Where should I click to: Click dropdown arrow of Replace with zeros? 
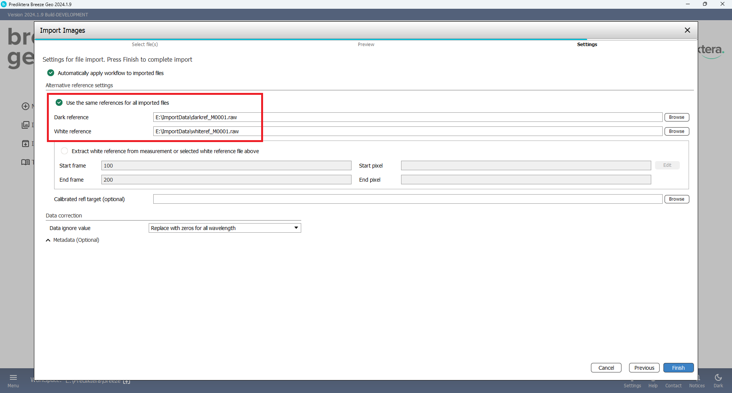pyautogui.click(x=296, y=228)
